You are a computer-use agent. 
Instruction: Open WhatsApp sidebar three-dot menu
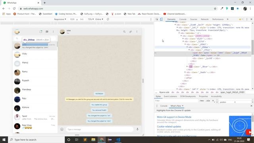tap(53, 32)
